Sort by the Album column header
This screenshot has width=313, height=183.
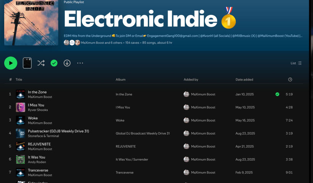(121, 80)
